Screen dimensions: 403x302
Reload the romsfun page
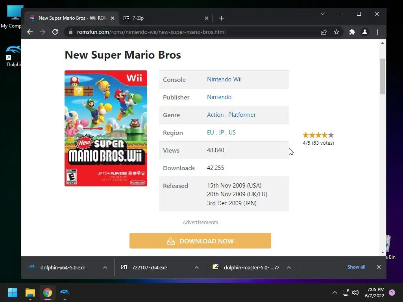click(55, 32)
